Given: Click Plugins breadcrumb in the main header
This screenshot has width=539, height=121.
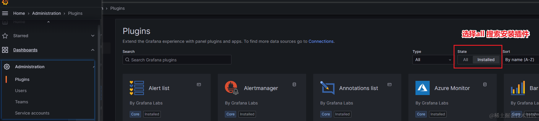Looking at the screenshot, I should 117,8.
